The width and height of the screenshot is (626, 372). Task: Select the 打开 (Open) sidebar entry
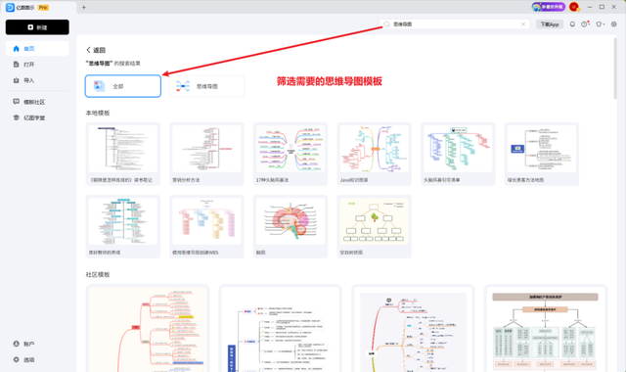[x=37, y=65]
